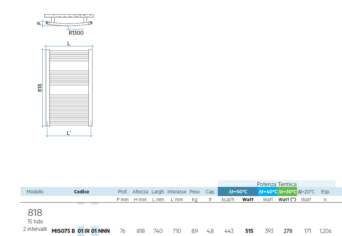Select the MIS075 B product code
Viewport: 342px width, 236px height.
pos(63,231)
